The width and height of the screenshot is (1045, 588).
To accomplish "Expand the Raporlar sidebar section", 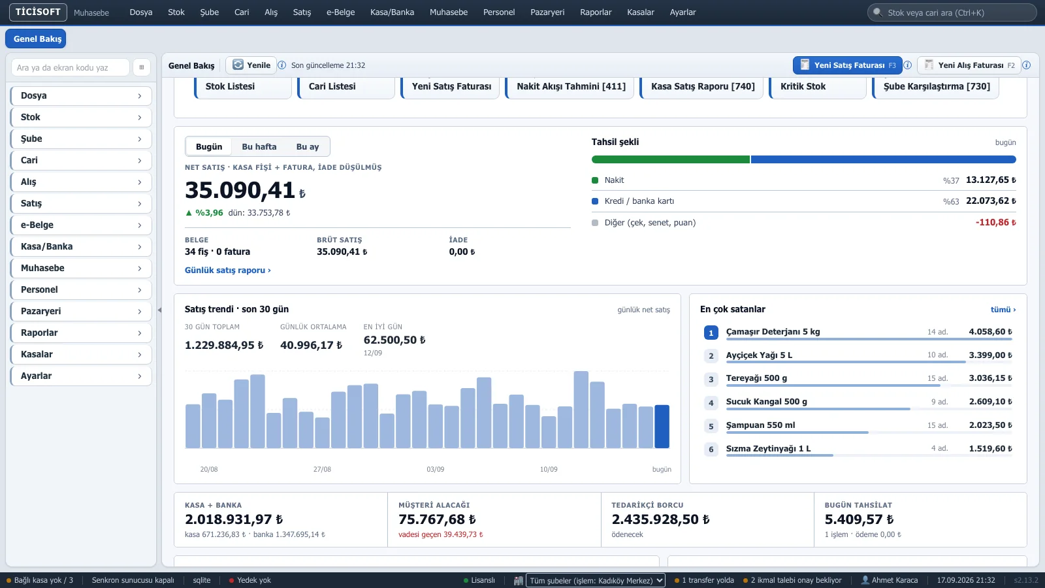I will [x=81, y=333].
